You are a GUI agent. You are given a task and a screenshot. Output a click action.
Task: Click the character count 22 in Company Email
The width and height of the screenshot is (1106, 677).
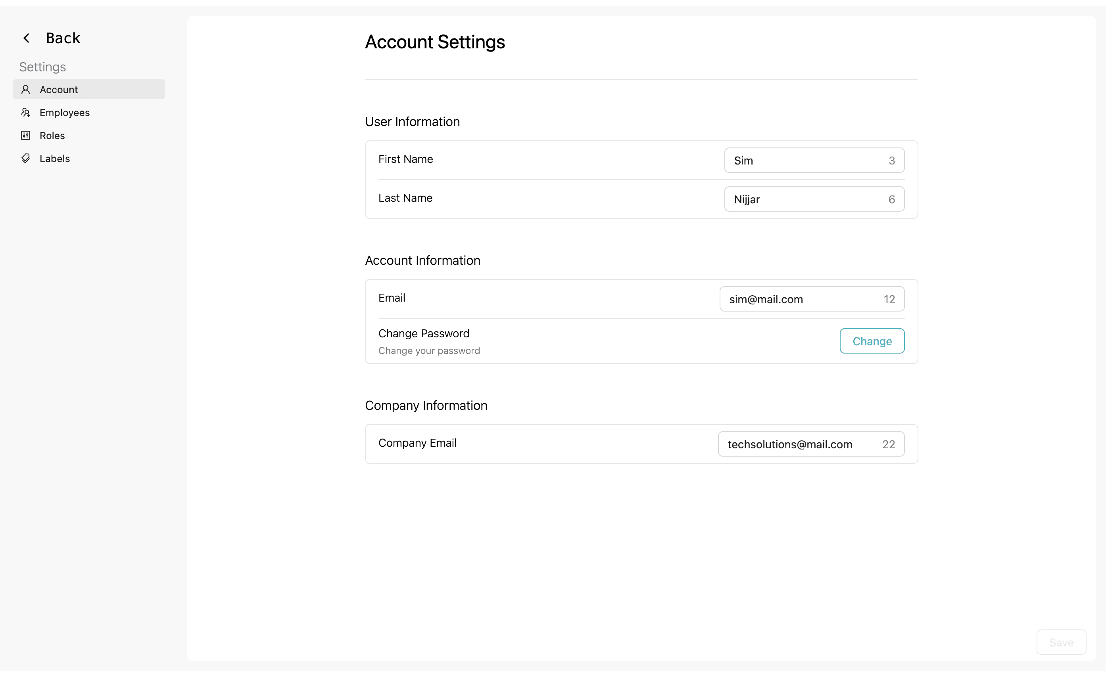click(x=889, y=444)
